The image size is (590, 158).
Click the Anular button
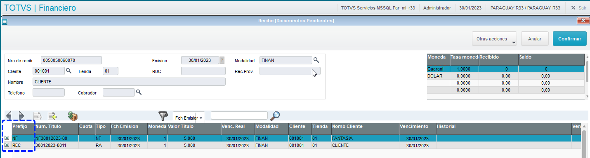point(534,38)
